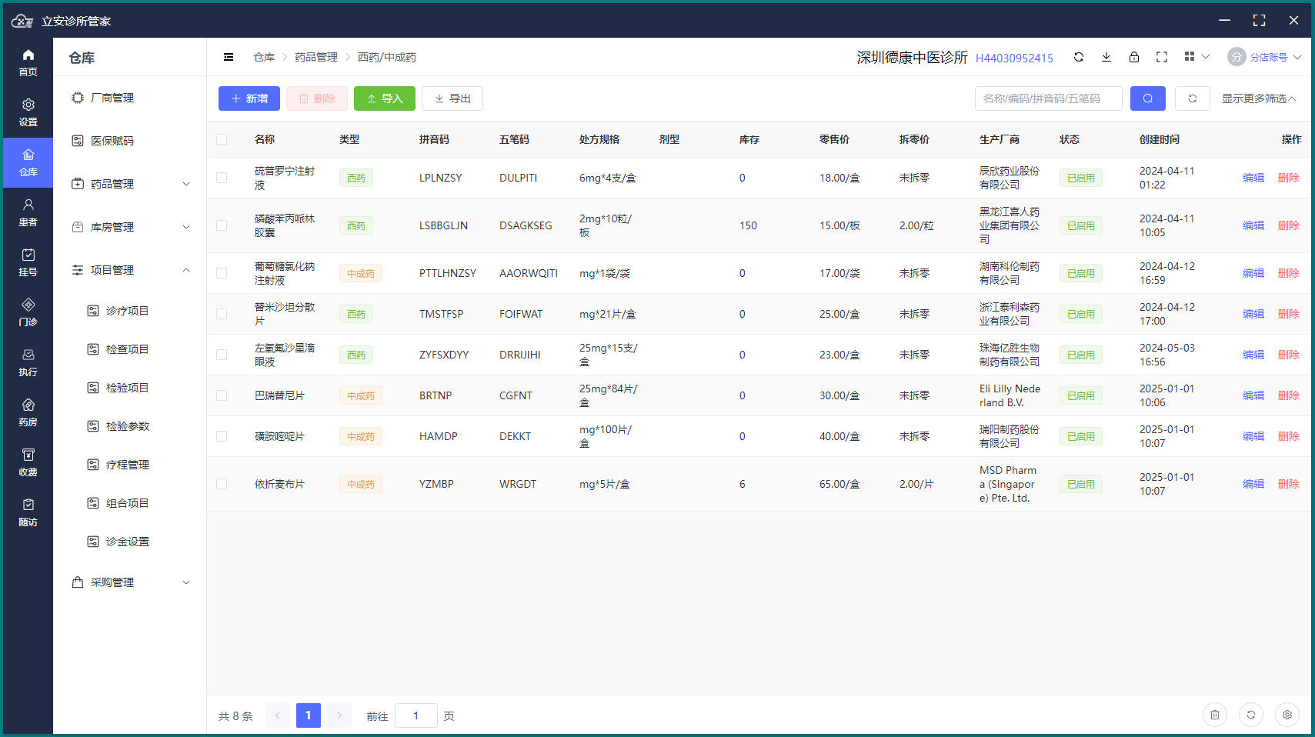1315x737 pixels.
Task: Focus the 名称/编码/拼音码/五笔码 search field
Action: pos(1049,98)
